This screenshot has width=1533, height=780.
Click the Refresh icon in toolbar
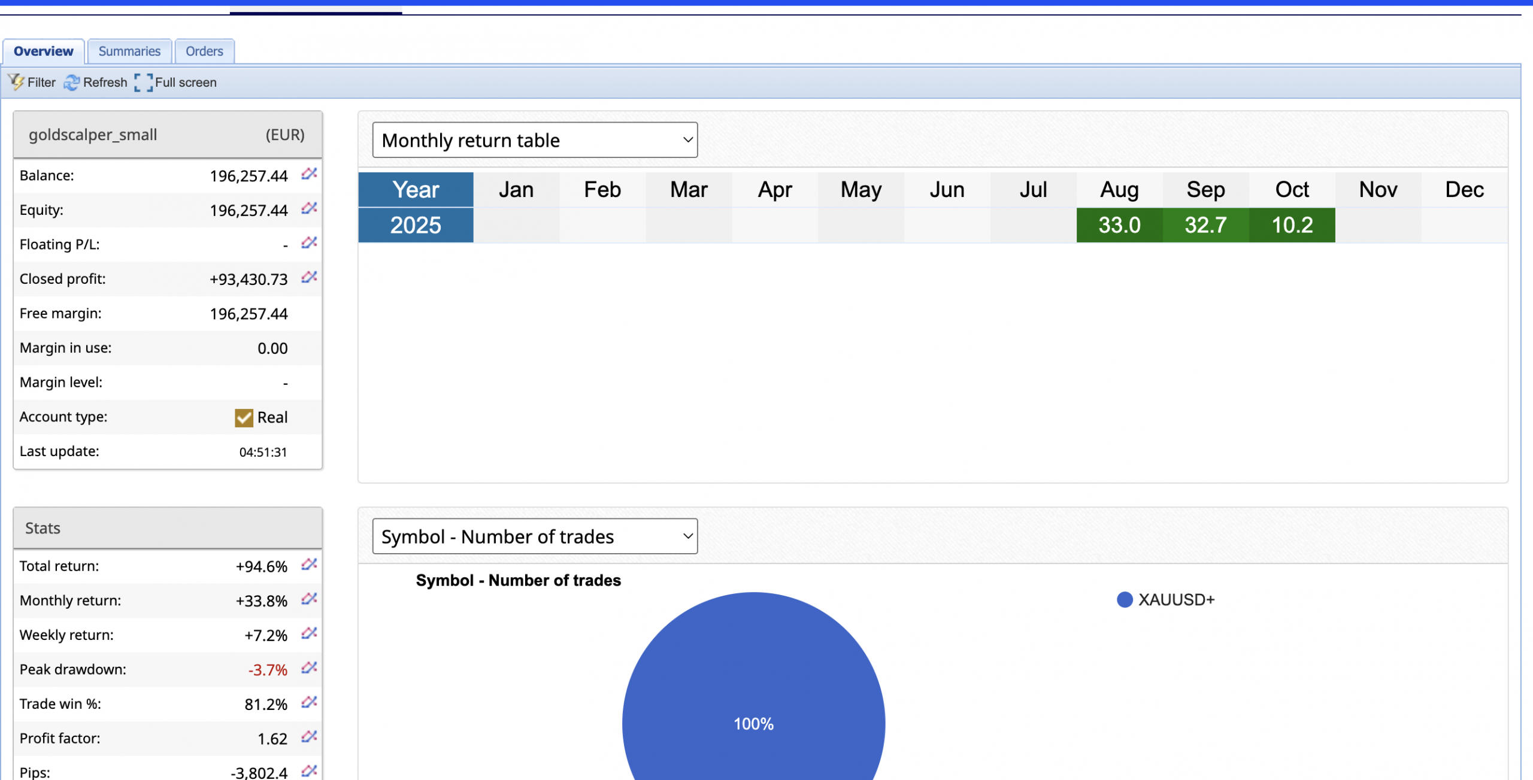[x=71, y=82]
